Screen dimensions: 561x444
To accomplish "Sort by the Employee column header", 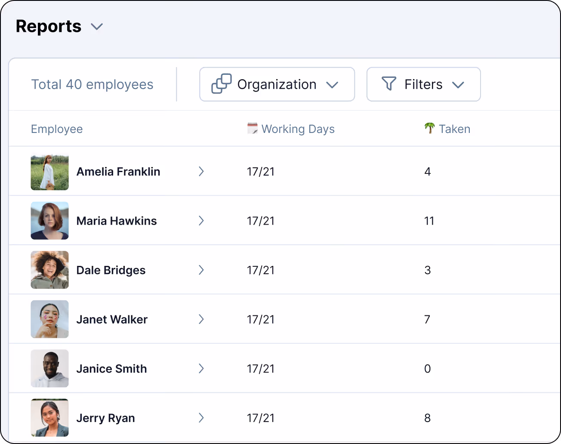I will [57, 129].
